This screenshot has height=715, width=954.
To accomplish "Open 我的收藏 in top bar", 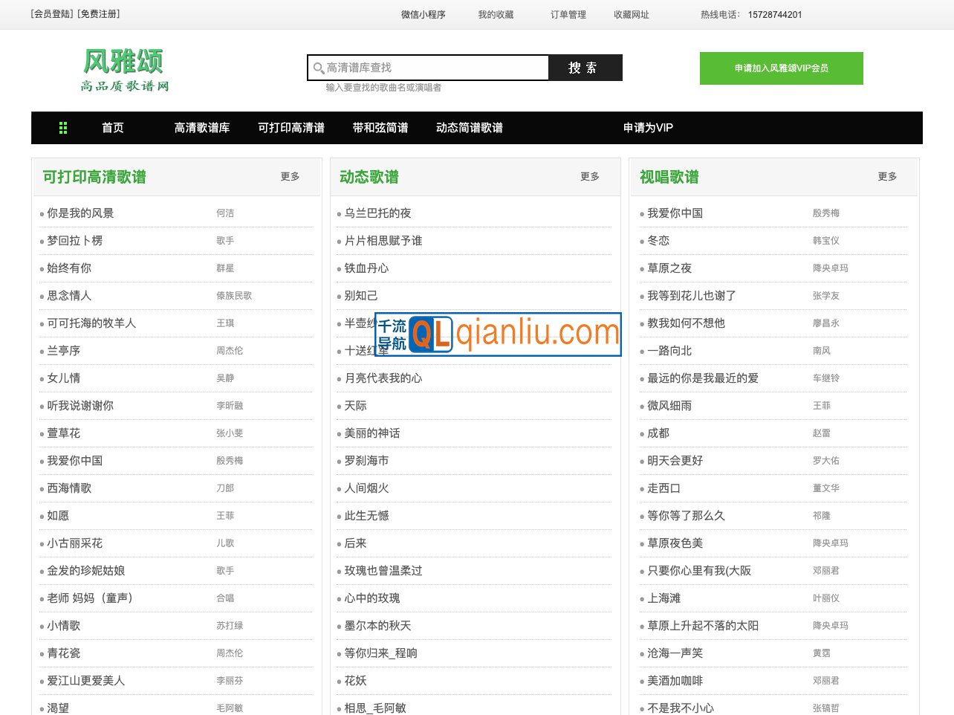I will pyautogui.click(x=496, y=15).
